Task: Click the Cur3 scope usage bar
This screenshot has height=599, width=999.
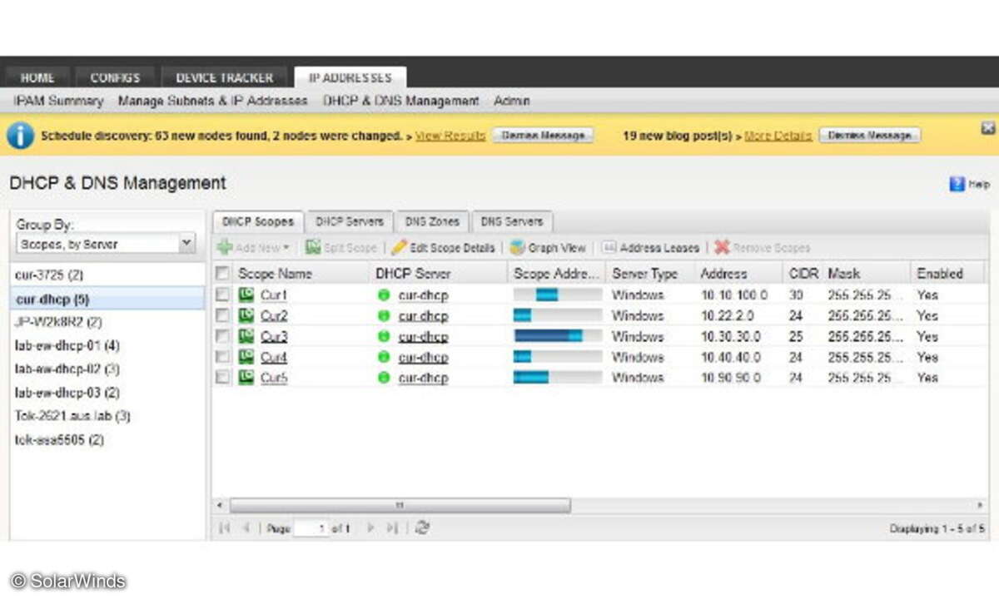Action: pos(558,336)
